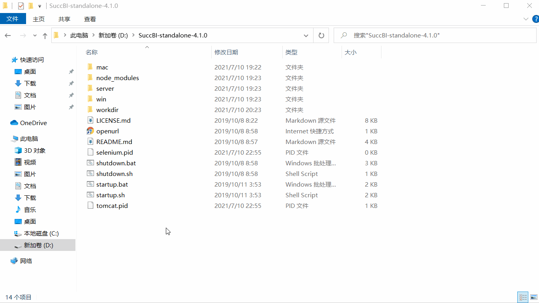Select 快速访问 in navigation pane

pos(32,60)
